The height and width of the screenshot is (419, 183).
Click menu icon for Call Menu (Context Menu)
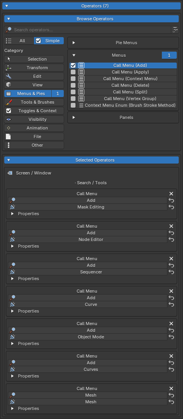point(81,79)
